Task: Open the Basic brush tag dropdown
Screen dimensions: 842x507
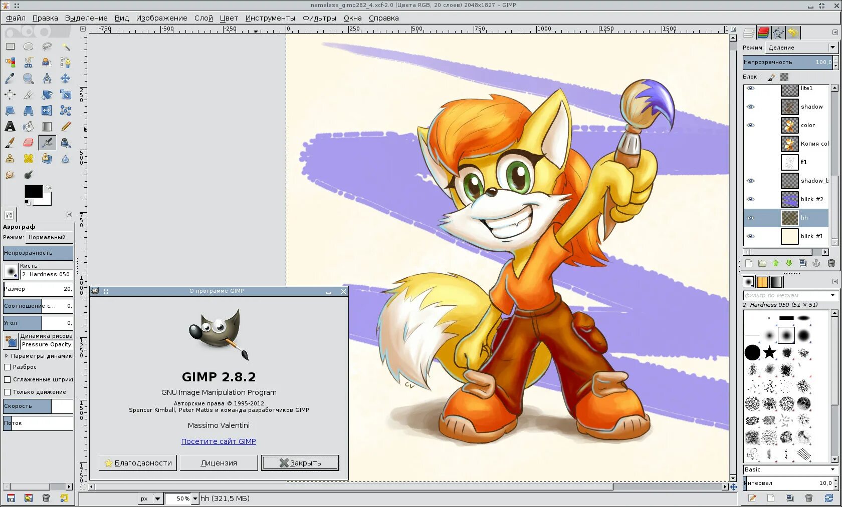Action: click(790, 469)
